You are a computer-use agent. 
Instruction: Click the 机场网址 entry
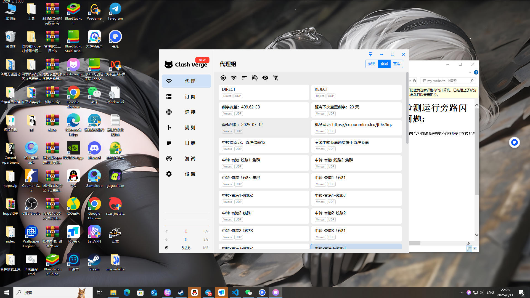pyautogui.click(x=356, y=127)
